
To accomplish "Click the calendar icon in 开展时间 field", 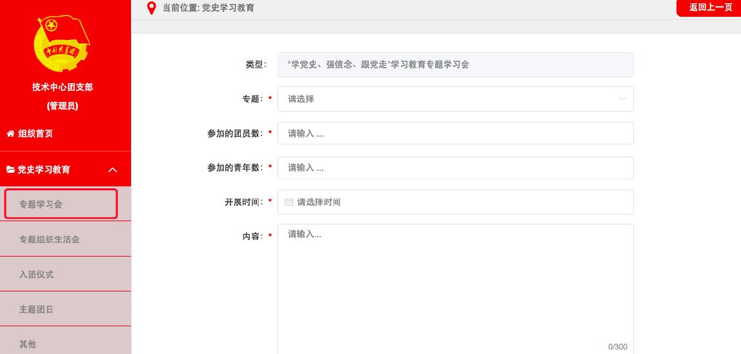I will 289,202.
